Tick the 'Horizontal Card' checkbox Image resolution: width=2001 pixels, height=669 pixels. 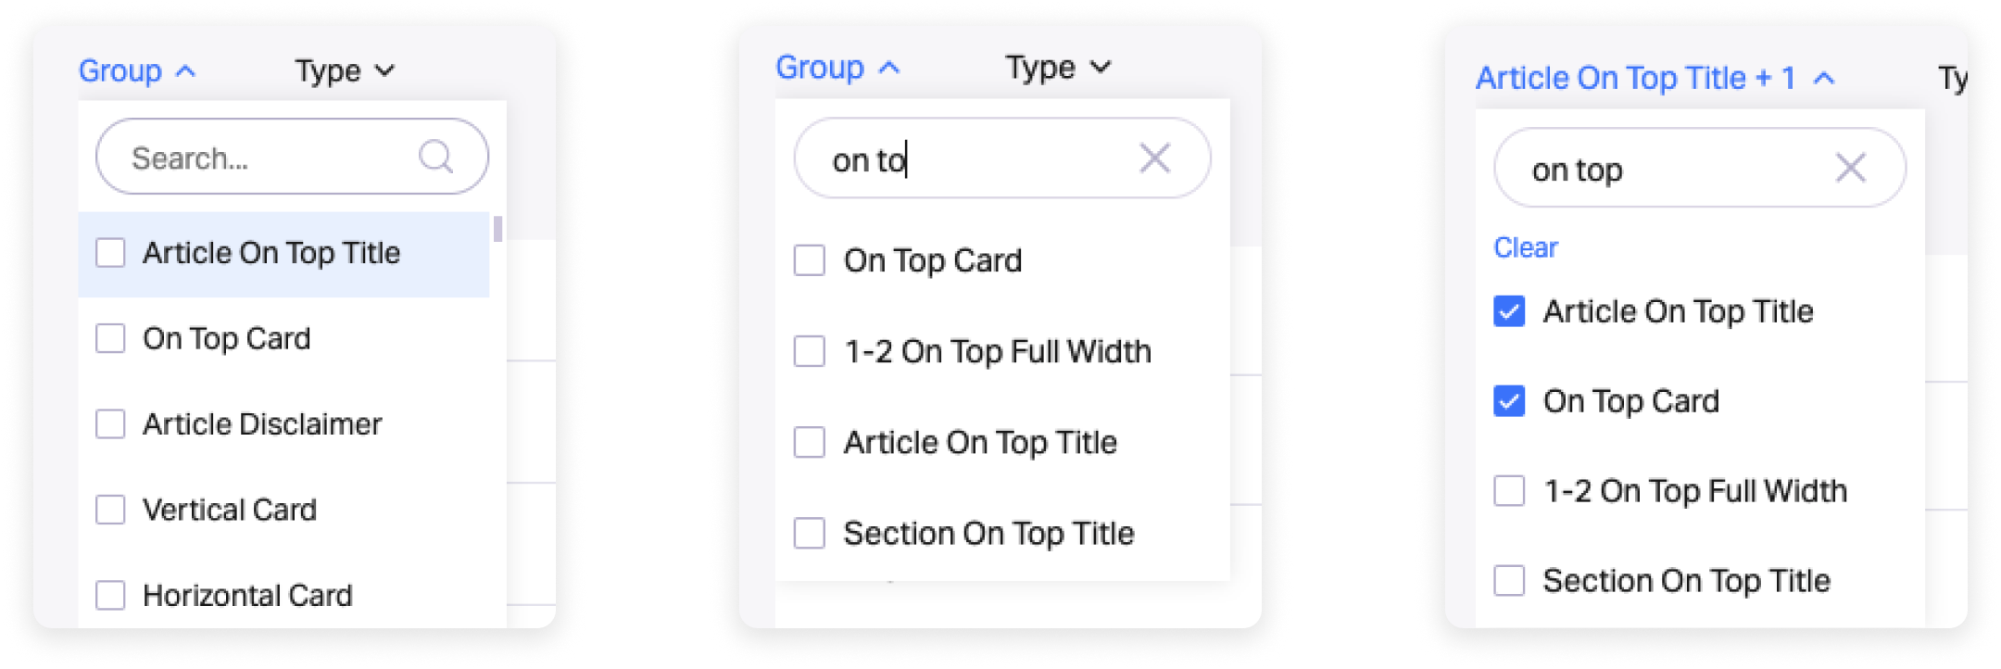111,595
